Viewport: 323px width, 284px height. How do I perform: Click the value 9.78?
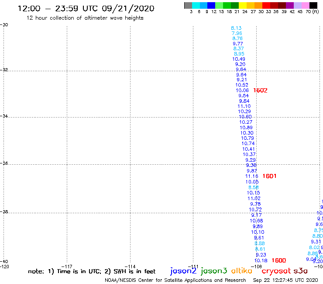(255, 204)
